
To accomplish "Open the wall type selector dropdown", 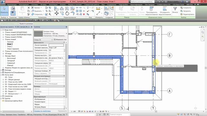I will coord(66,34).
